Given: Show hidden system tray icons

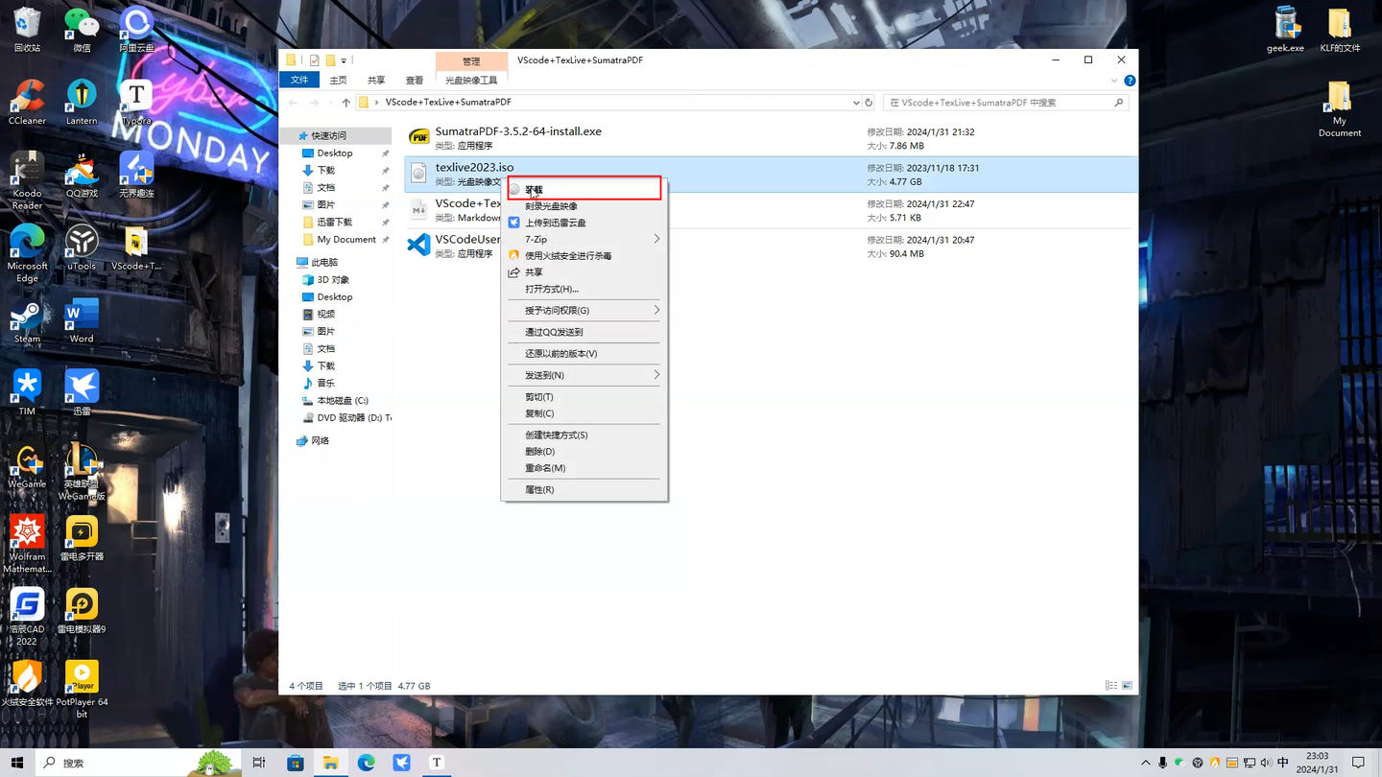Looking at the screenshot, I should coord(1145,763).
